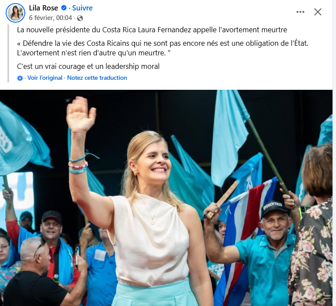336x306 pixels.
Task: Show original text with Voir l'original
Action: [x=45, y=78]
